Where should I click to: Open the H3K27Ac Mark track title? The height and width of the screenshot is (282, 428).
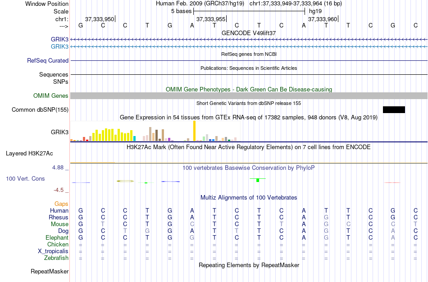coord(249,147)
